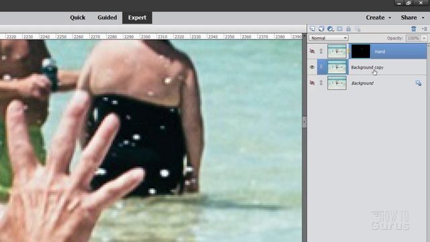Viewport: 430px width, 242px height.
Task: Click link icon on Background layer
Action: [x=321, y=83]
